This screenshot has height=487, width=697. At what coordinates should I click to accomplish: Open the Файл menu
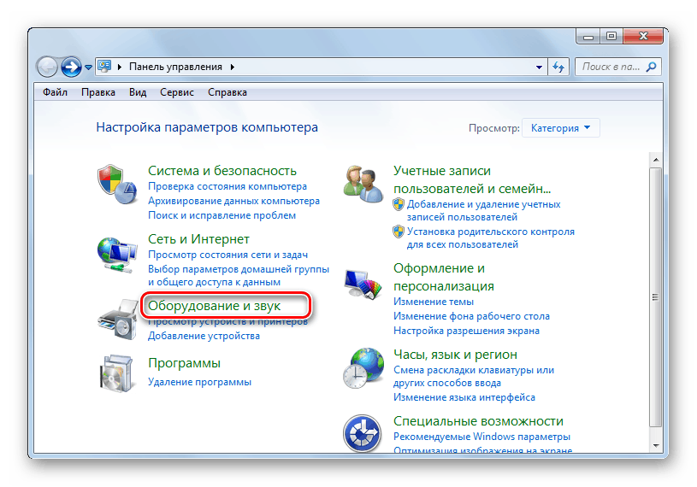pos(55,92)
